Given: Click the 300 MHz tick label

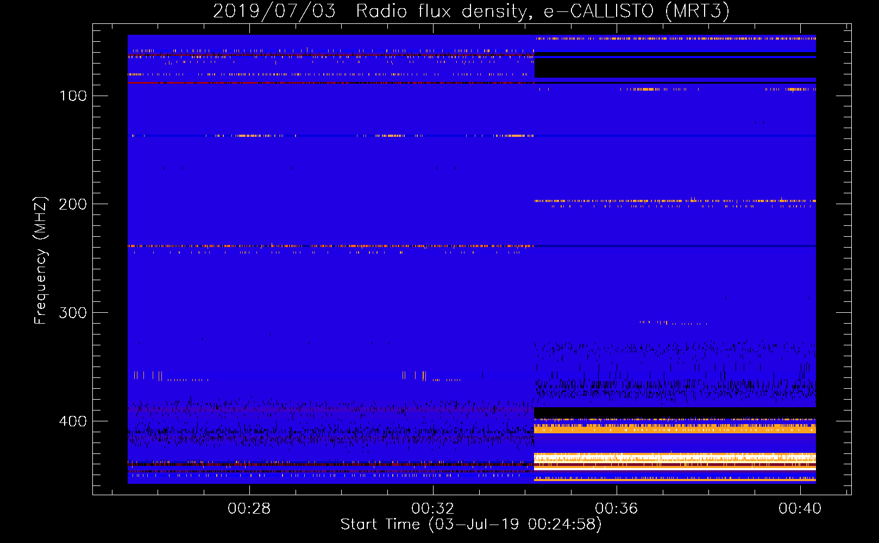Looking at the screenshot, I should pos(73,313).
